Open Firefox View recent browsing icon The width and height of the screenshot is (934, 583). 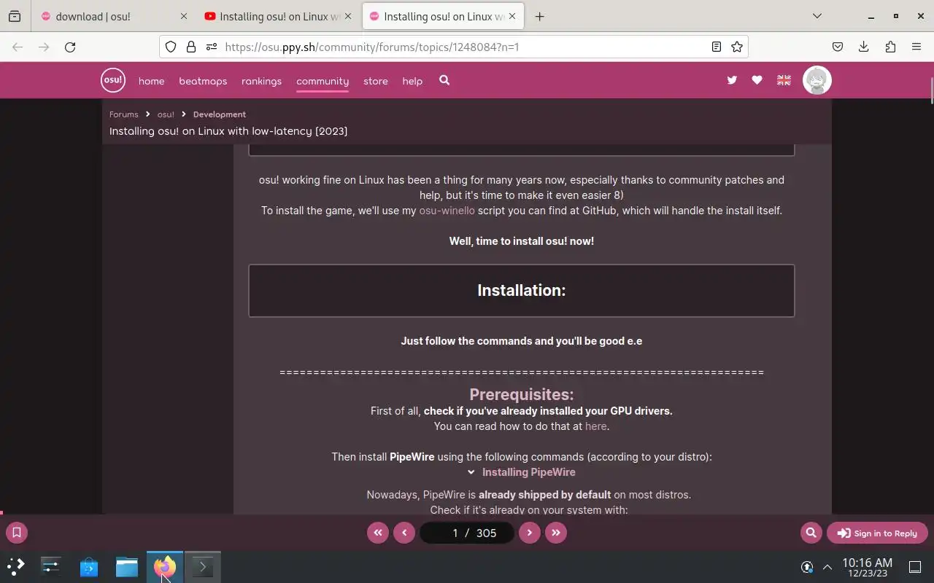pyautogui.click(x=15, y=16)
